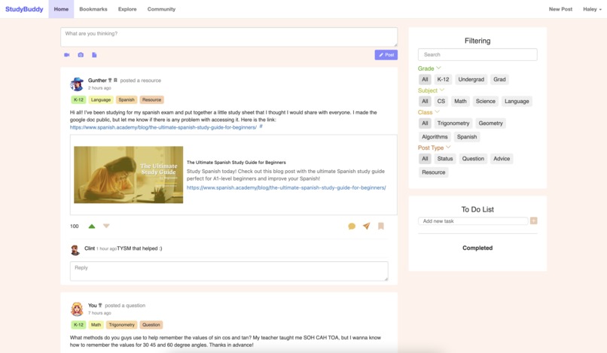This screenshot has width=607, height=353.
Task: Filter Class by Spanish
Action: click(467, 137)
